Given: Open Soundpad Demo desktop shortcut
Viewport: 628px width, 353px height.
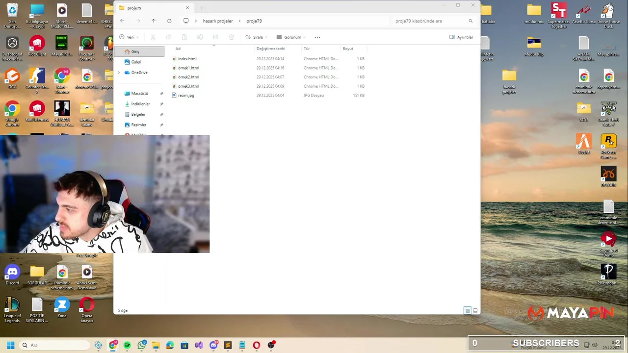Looking at the screenshot, I should pyautogui.click(x=608, y=245).
